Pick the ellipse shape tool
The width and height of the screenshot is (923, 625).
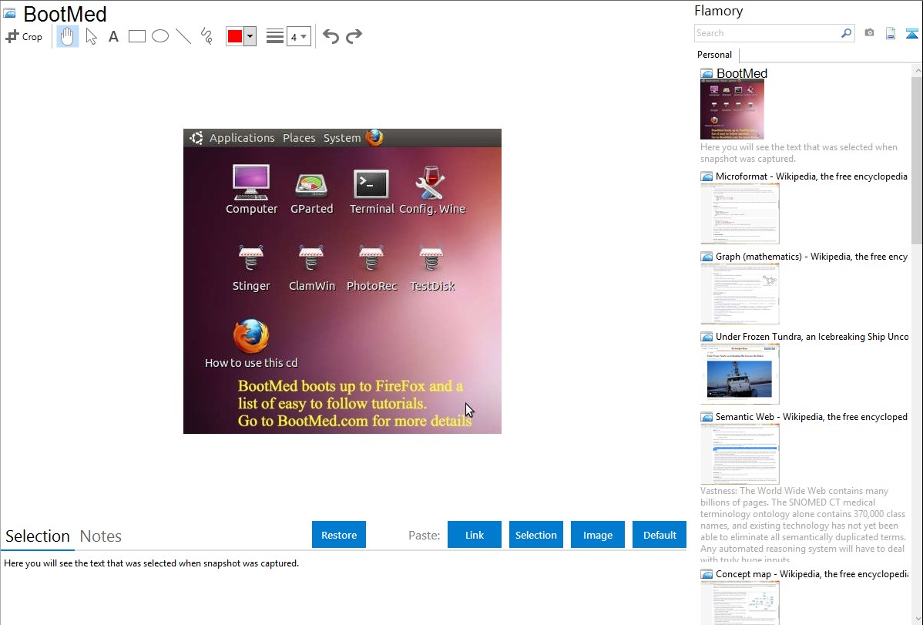click(x=160, y=36)
